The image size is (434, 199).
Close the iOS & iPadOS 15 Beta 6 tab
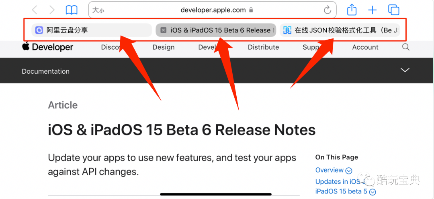(x=163, y=30)
